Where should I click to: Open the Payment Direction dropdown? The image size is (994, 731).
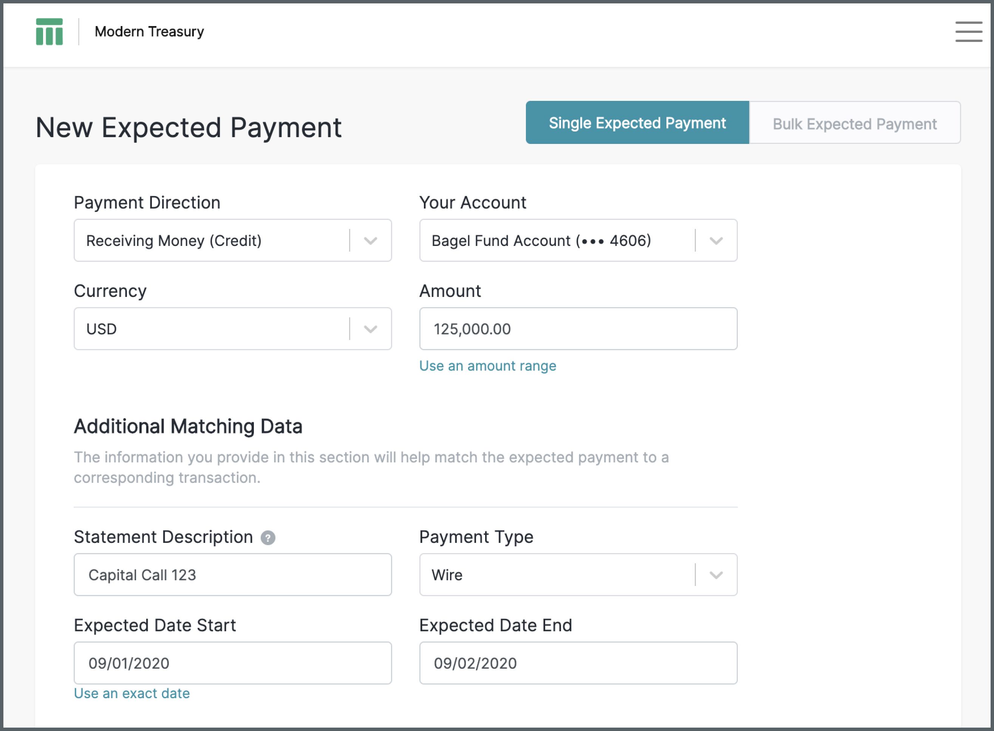(370, 241)
